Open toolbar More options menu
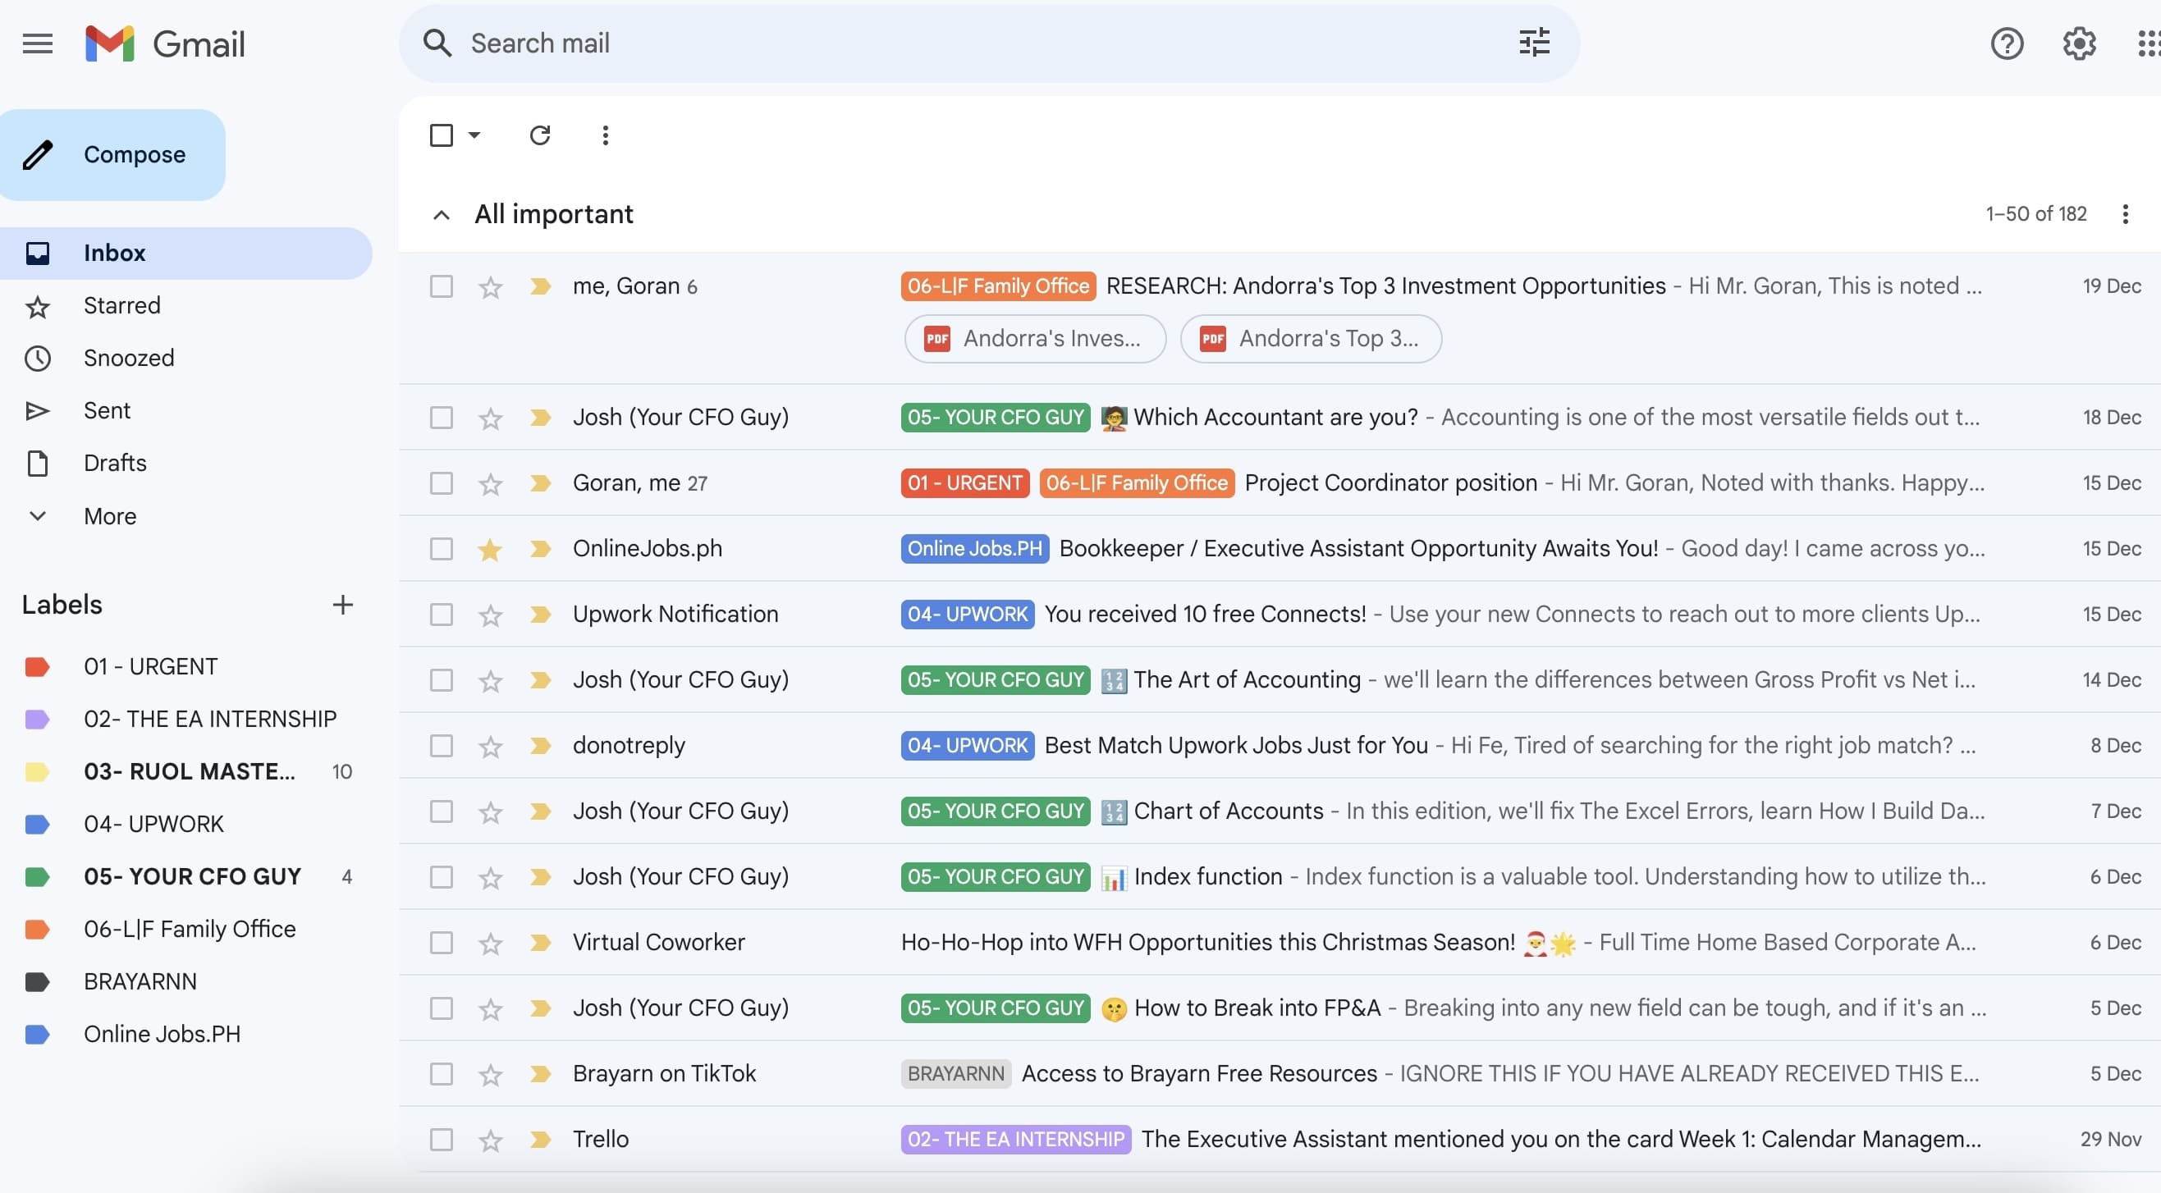Screen dimensions: 2161x1193 tap(605, 135)
